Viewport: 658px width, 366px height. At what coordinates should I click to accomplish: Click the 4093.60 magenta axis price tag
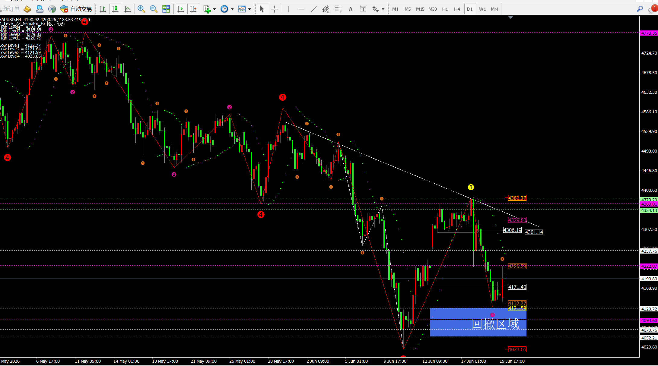649,320
